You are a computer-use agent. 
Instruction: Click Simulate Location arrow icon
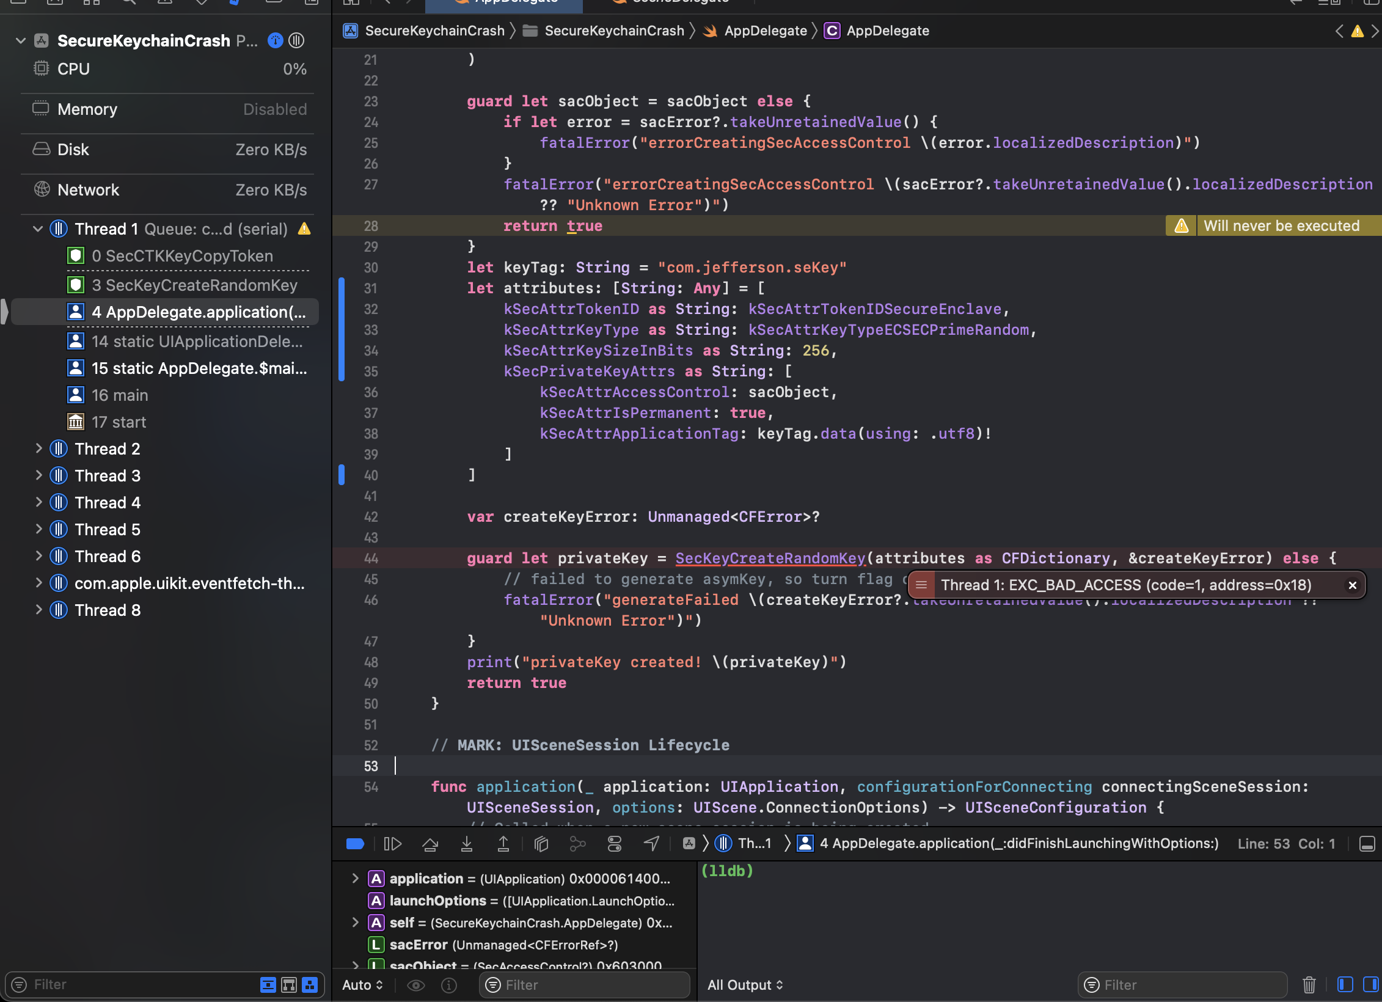651,844
